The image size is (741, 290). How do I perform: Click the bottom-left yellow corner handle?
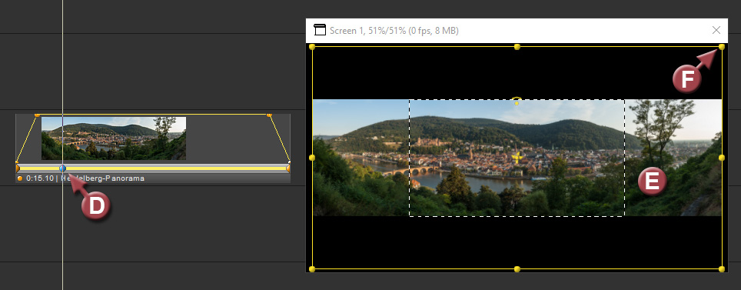tap(312, 269)
